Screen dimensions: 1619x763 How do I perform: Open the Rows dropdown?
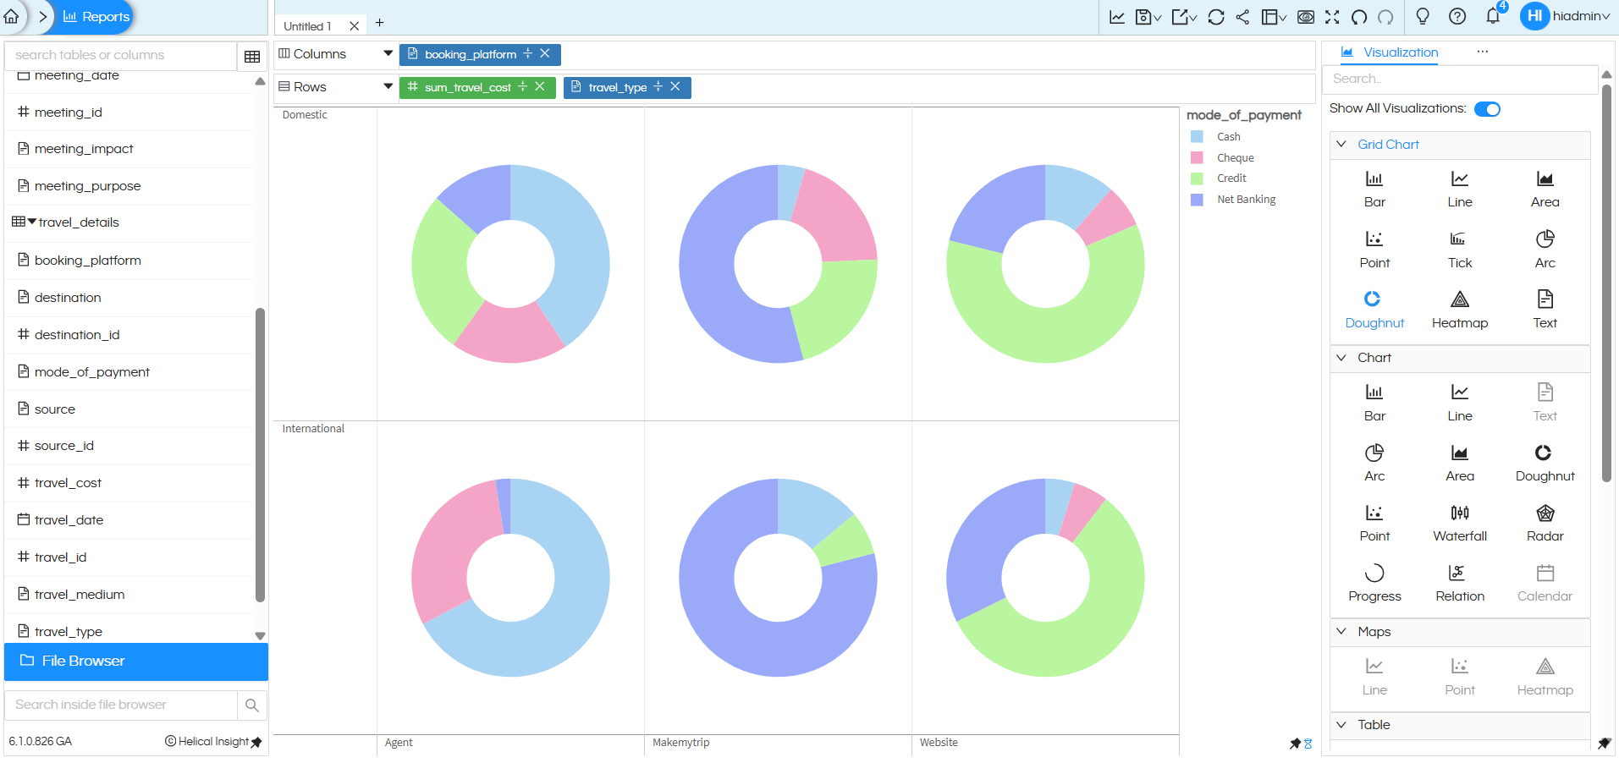(x=387, y=86)
